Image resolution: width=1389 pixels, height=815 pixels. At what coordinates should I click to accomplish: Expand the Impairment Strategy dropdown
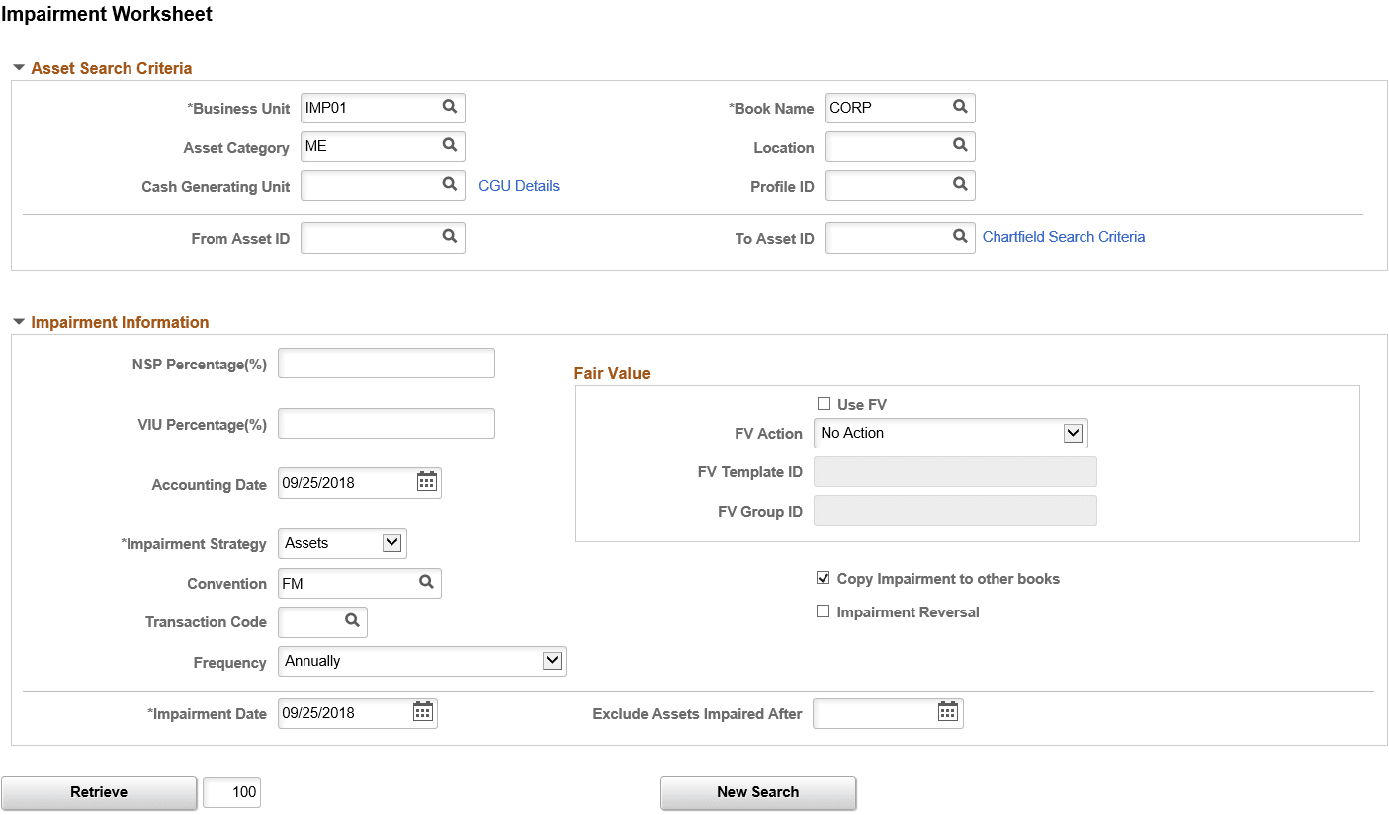[391, 542]
